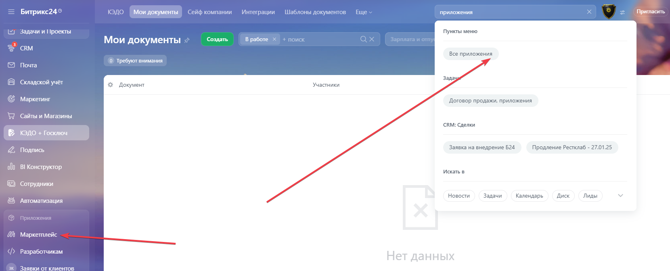Click the Маркетинг target icon
670x271 pixels.
pos(11,99)
